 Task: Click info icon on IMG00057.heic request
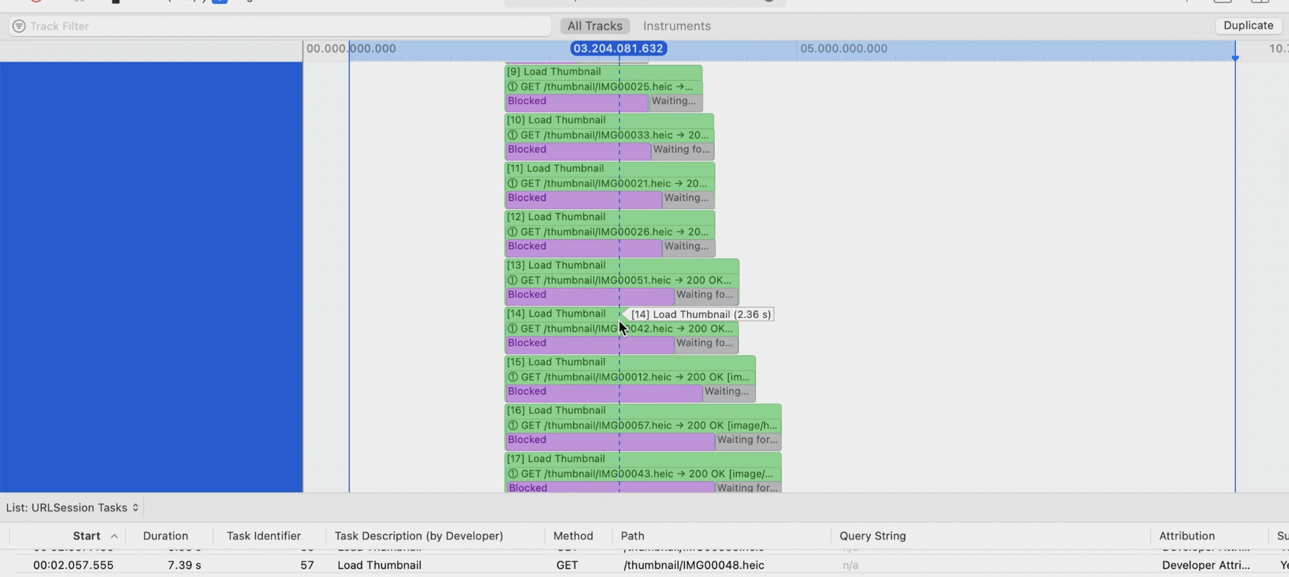(513, 426)
